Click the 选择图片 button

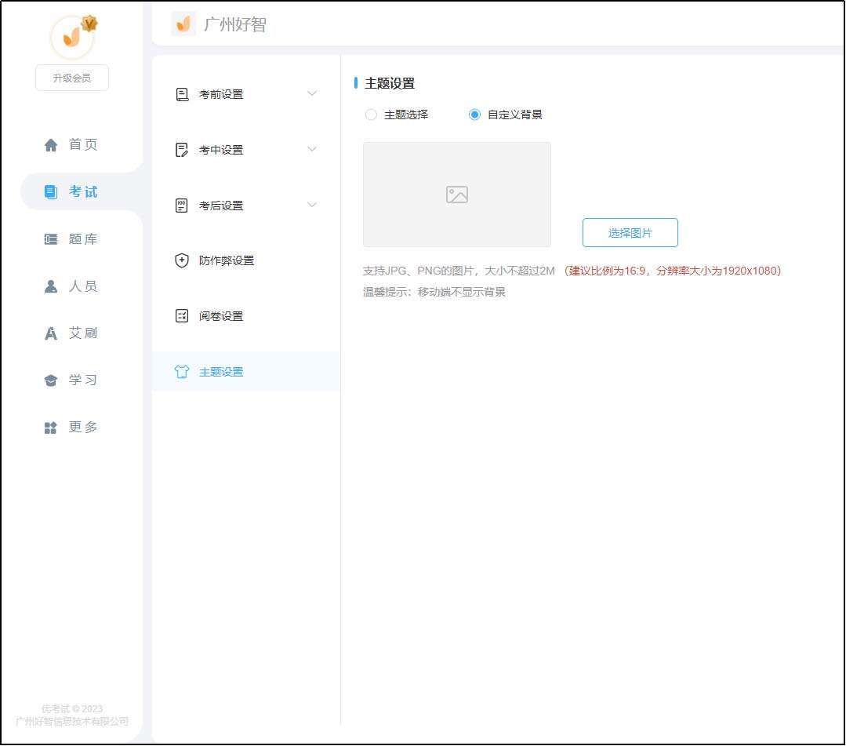pos(630,232)
